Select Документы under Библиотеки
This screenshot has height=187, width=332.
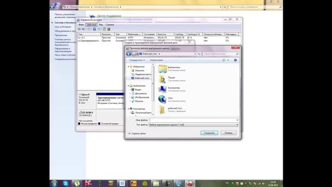click(141, 94)
